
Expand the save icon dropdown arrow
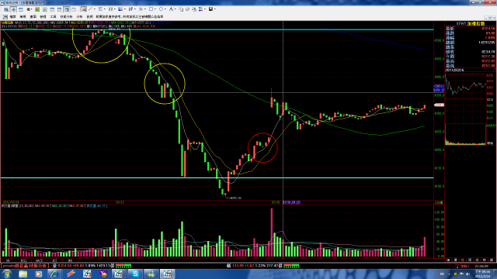pos(215,9)
